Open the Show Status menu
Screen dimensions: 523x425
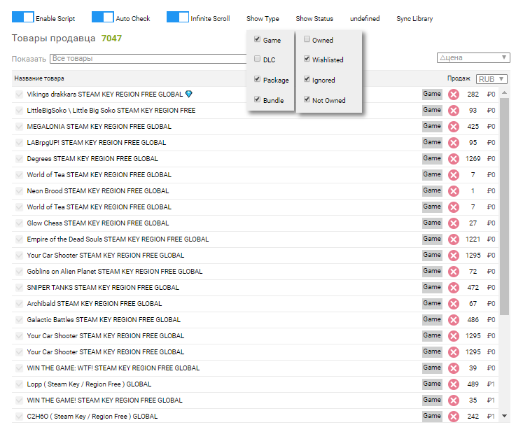pyautogui.click(x=314, y=19)
